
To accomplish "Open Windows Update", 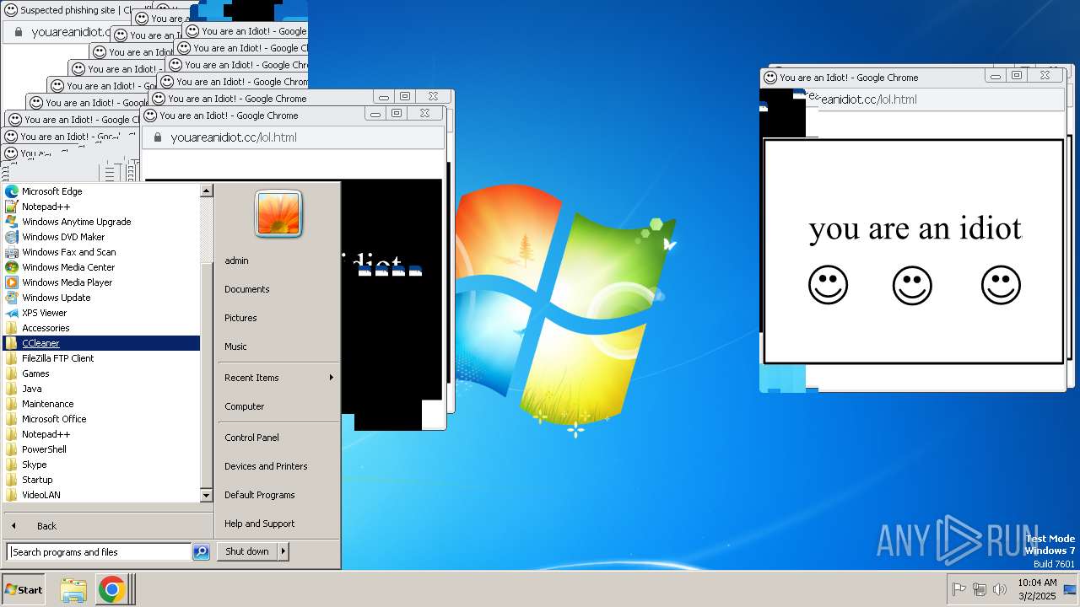I will (x=101, y=298).
